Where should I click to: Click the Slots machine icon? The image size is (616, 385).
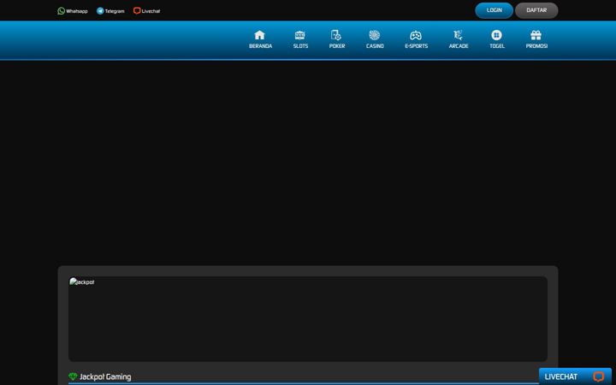pos(300,35)
